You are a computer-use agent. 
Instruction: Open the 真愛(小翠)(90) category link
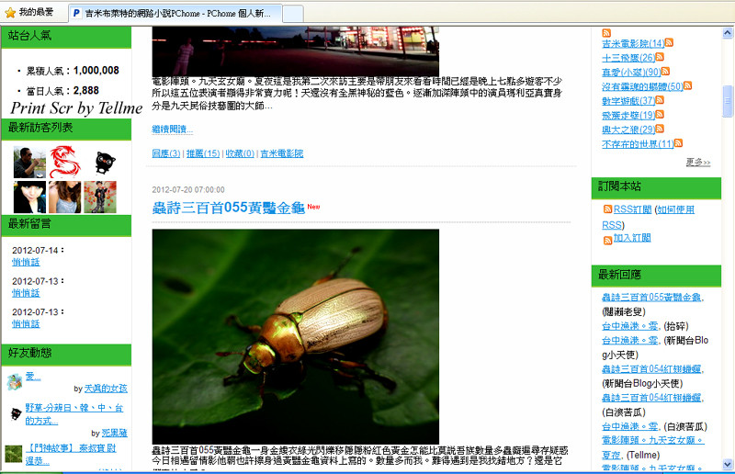[x=631, y=73]
